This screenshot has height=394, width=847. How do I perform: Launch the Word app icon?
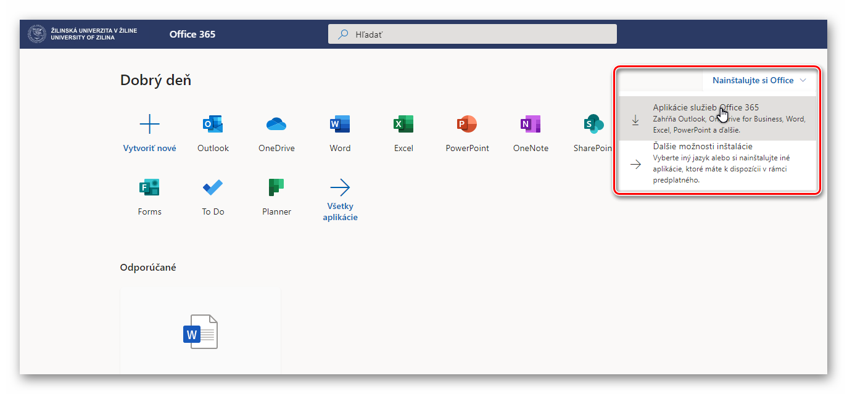tap(340, 125)
